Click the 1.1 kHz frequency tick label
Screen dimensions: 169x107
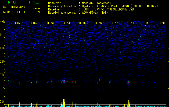tap(2, 35)
